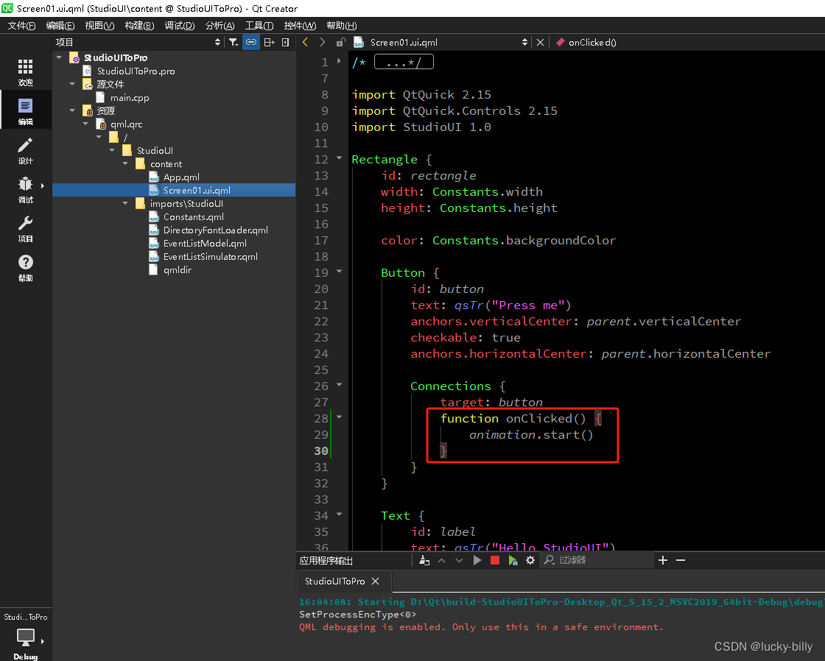This screenshot has width=825, height=661.
Task: Open Projects mode wrench icon
Action: (25, 228)
